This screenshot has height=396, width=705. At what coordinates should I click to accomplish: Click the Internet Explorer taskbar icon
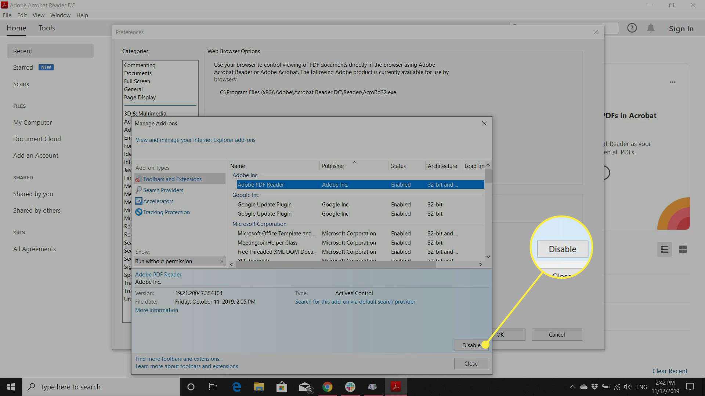[236, 386]
